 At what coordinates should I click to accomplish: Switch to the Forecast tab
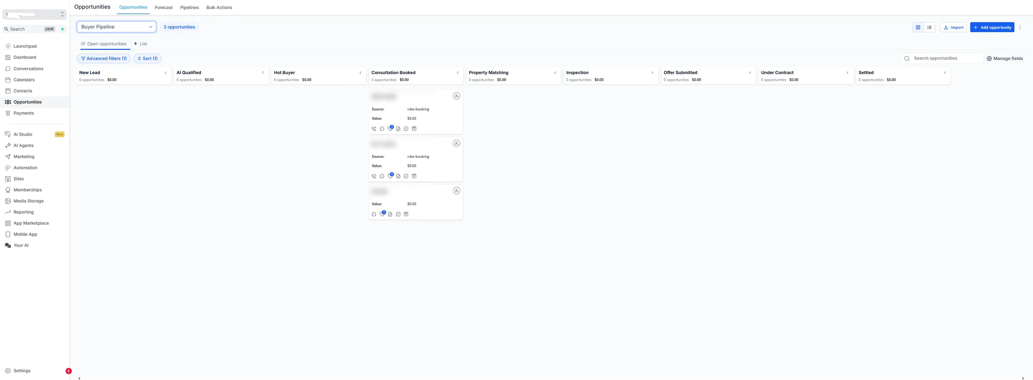click(164, 7)
